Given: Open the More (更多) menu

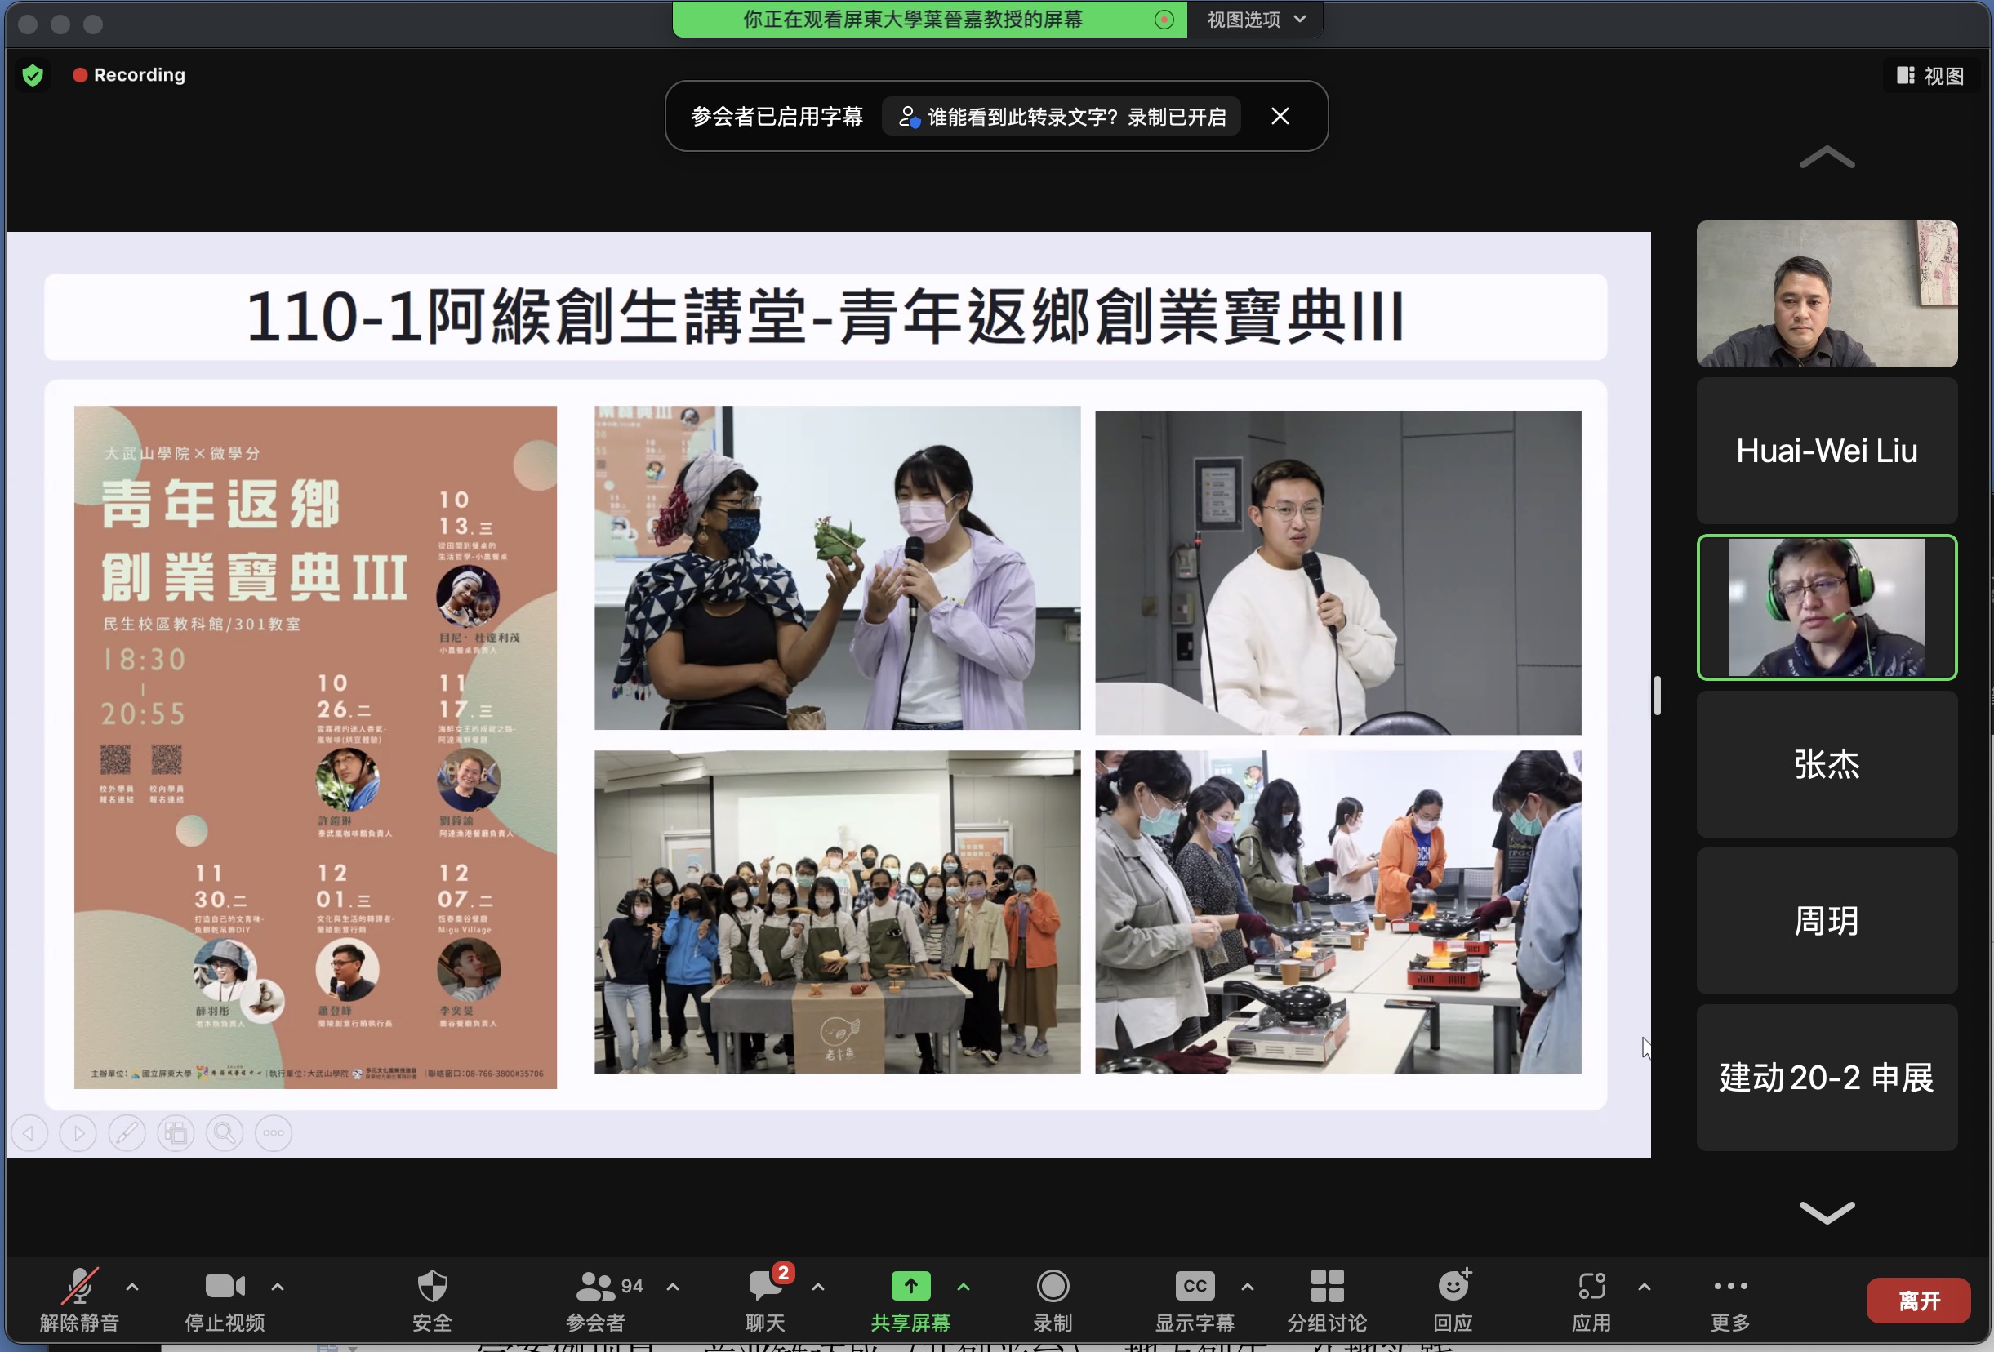Looking at the screenshot, I should click(x=1729, y=1286).
